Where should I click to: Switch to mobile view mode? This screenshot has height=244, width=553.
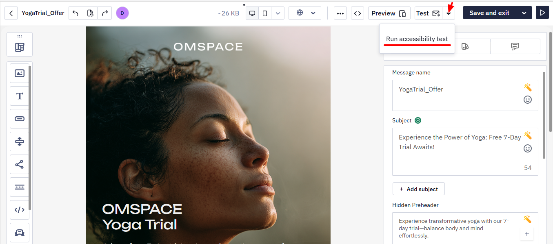(x=265, y=13)
